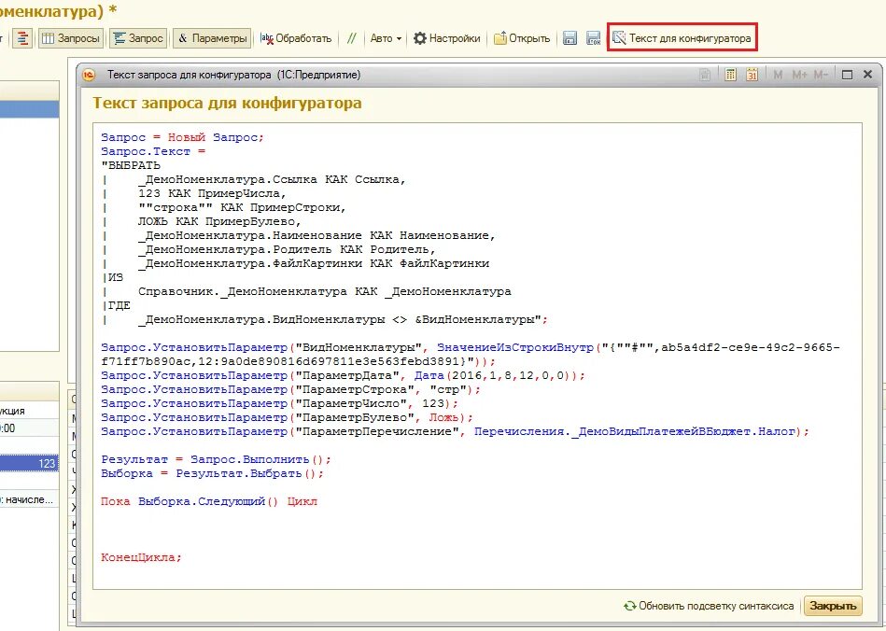
Task: Click the save-as diskette icon
Action: coord(593,38)
